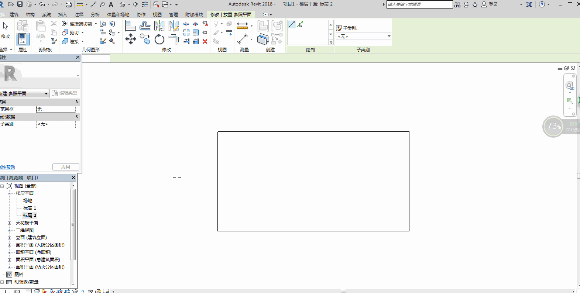Click the 应用 apply button
This screenshot has height=293, width=580.
[x=66, y=167]
